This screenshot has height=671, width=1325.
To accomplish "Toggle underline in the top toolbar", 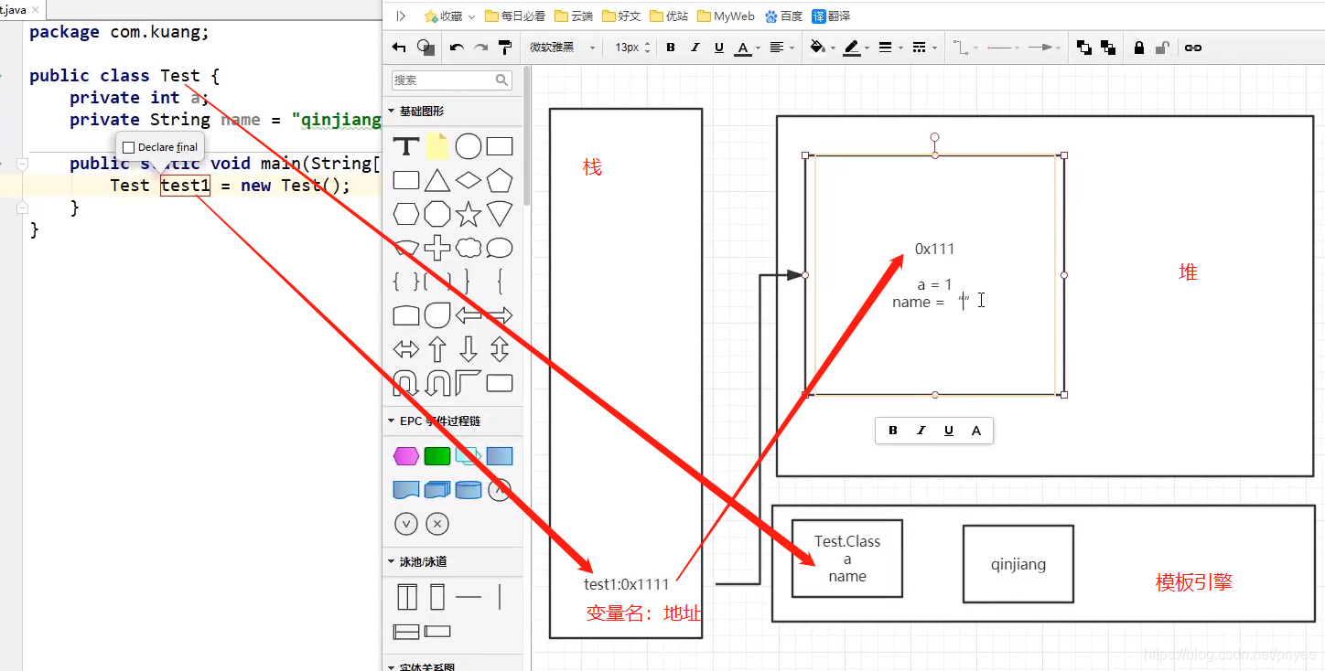I will click(718, 48).
